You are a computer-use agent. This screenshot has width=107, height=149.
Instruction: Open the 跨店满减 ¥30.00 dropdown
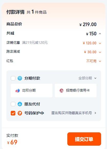tap(100, 52)
